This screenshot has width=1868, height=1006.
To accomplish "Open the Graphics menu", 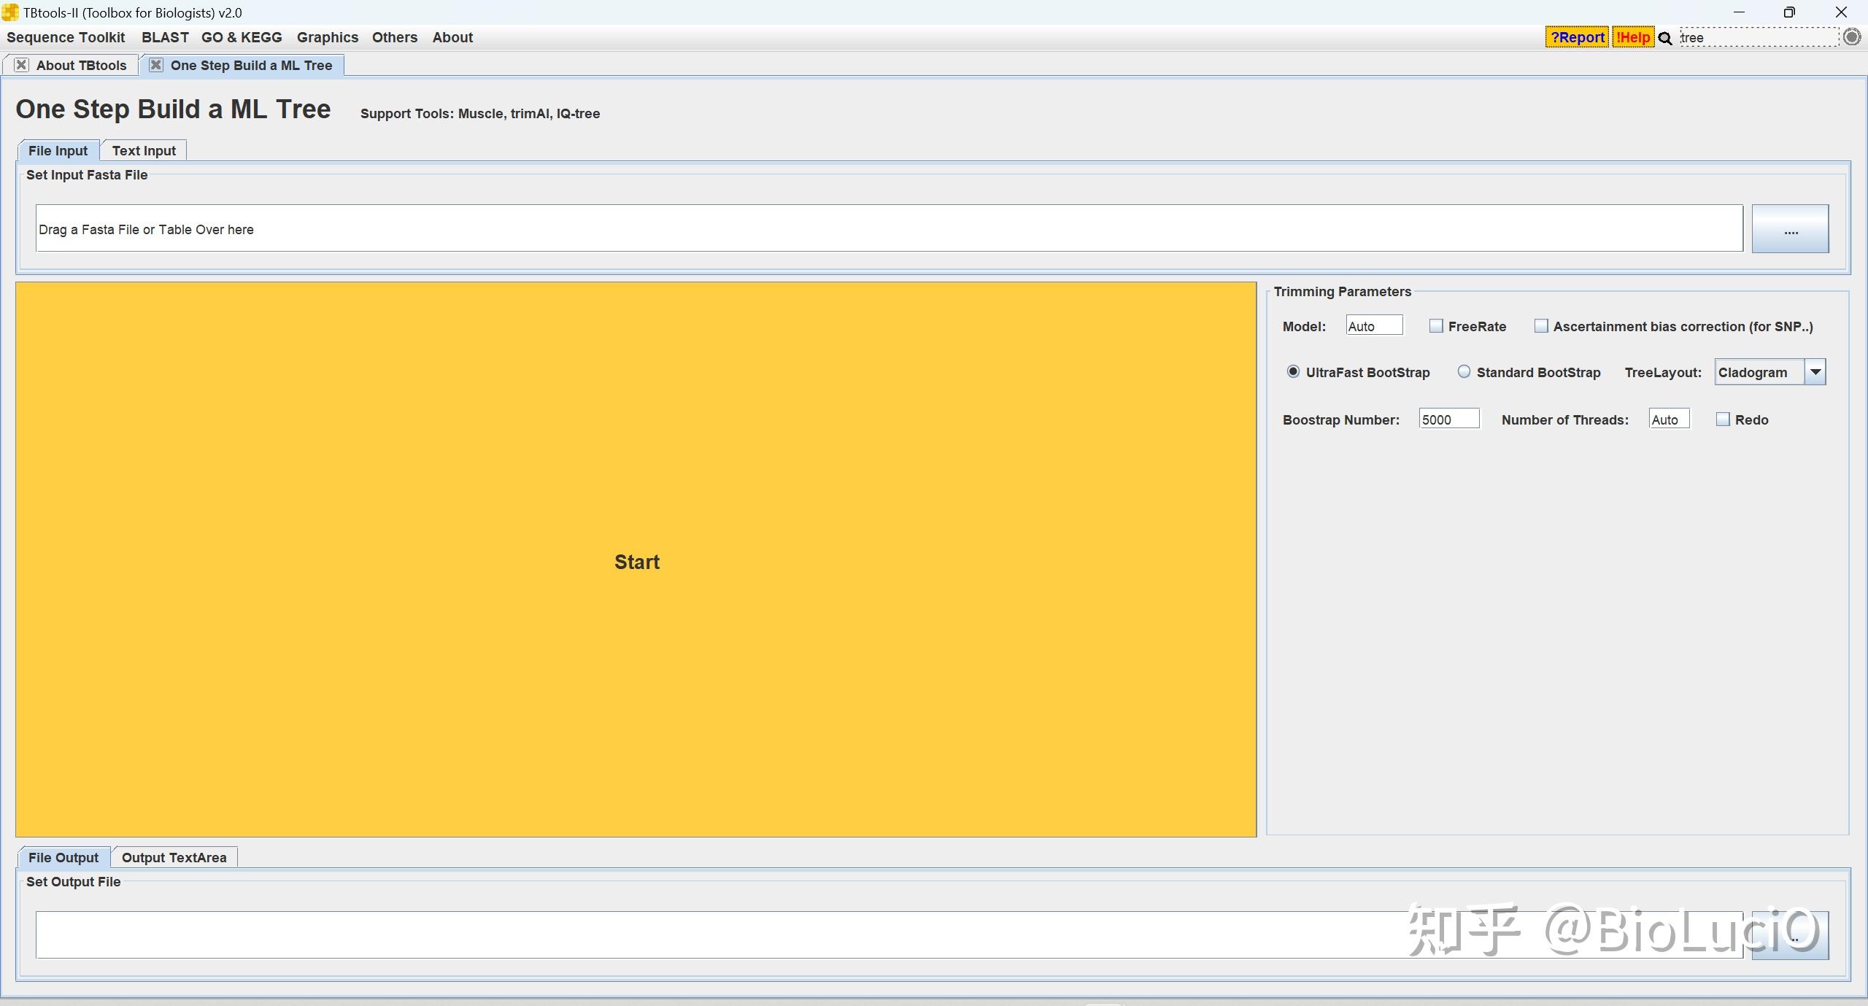I will [x=327, y=37].
